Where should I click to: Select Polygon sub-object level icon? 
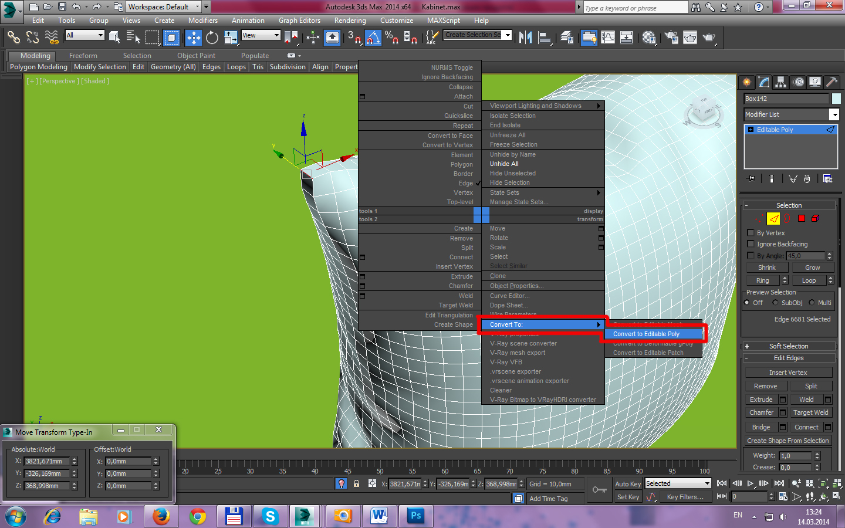click(x=802, y=219)
